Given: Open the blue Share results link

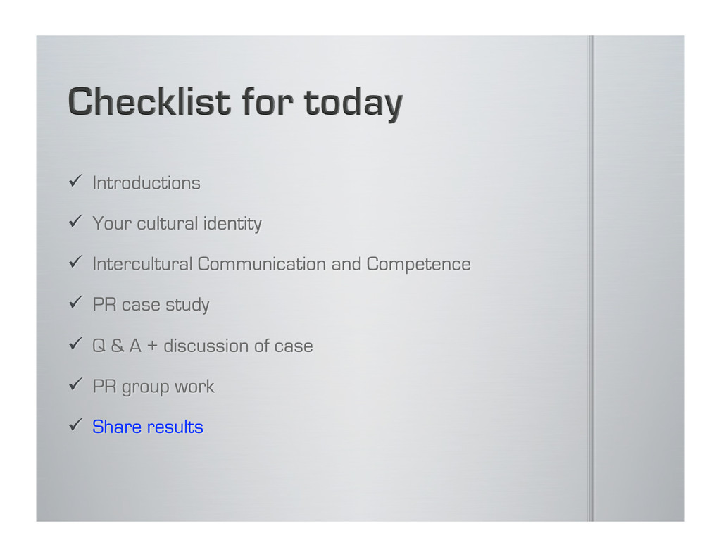Looking at the screenshot, I should point(148,427).
